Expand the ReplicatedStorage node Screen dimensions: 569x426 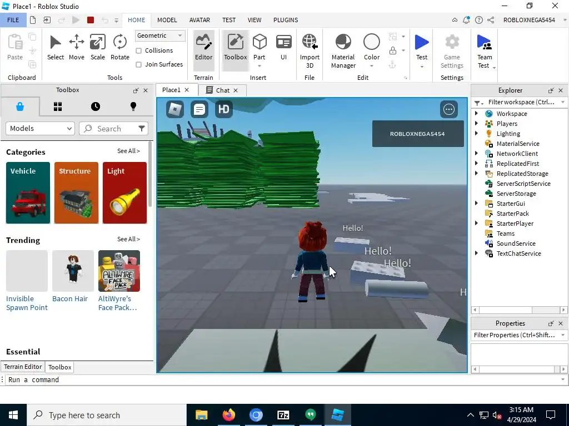476,174
